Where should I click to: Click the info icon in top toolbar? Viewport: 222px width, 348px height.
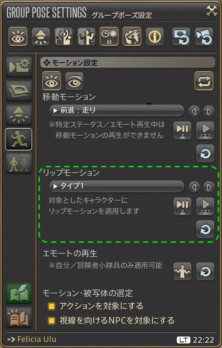[x=154, y=37]
